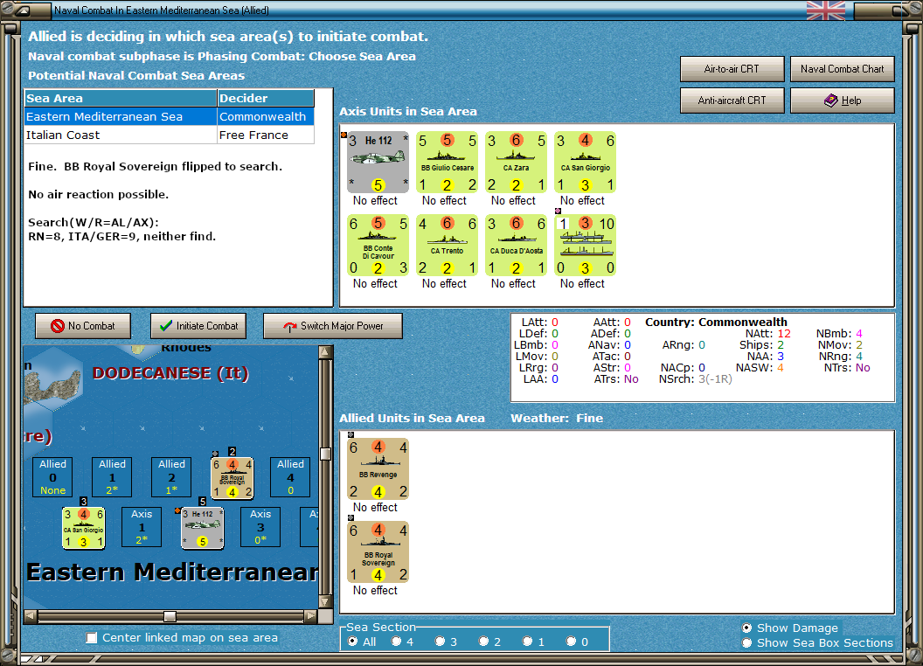Open the Naval Combat Chart
923x666 pixels.
[842, 69]
